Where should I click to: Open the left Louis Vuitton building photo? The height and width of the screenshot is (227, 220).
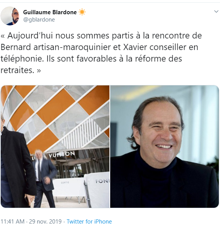[55, 147]
